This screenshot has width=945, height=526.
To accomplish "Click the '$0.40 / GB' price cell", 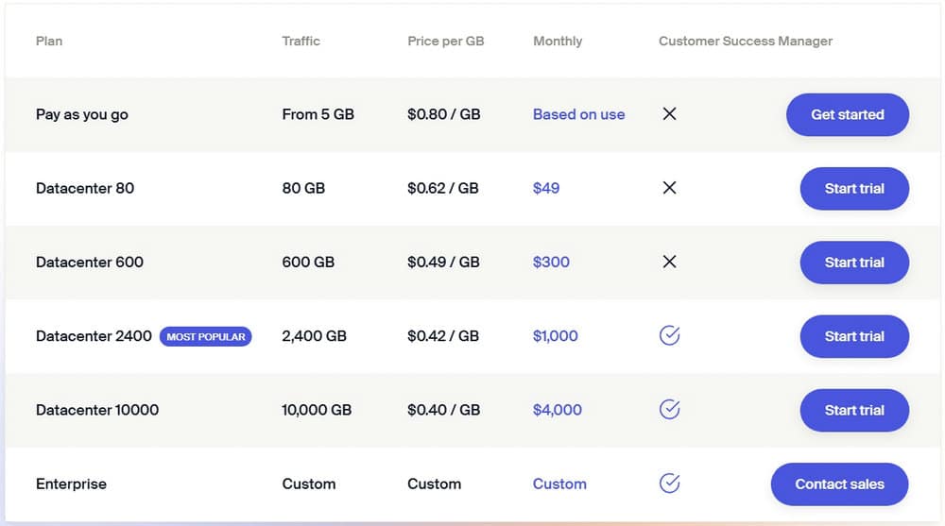I will point(443,410).
